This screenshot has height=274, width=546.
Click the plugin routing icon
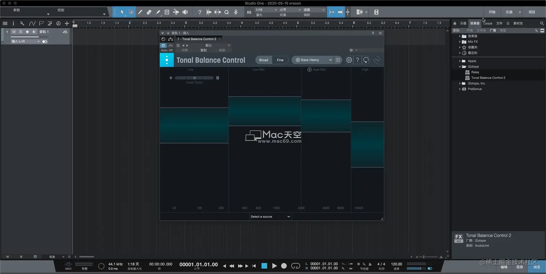[x=170, y=39]
